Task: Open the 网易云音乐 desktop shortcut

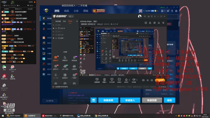Action: coord(4,77)
